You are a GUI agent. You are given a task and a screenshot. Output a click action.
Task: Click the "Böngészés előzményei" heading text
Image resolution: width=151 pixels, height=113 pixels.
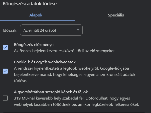pos(34,45)
